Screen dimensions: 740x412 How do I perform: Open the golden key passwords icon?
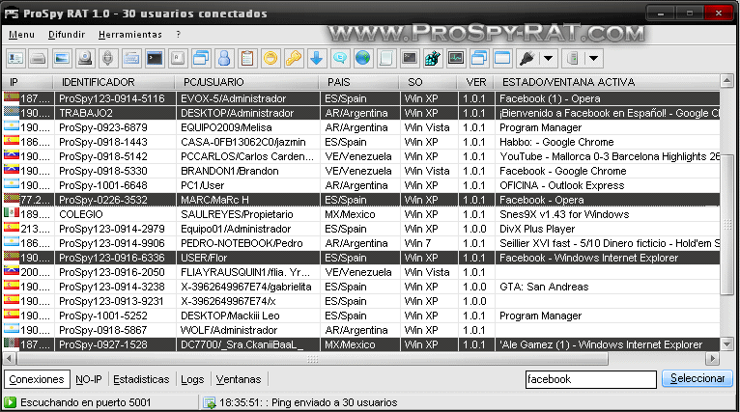pyautogui.click(x=294, y=59)
